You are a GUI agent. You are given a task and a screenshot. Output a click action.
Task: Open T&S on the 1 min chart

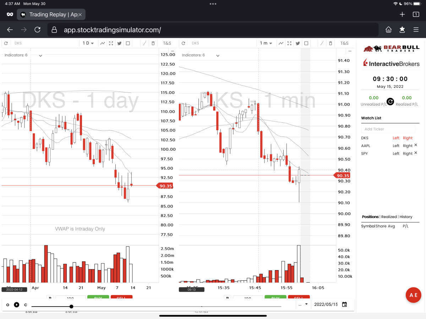pos(344,43)
